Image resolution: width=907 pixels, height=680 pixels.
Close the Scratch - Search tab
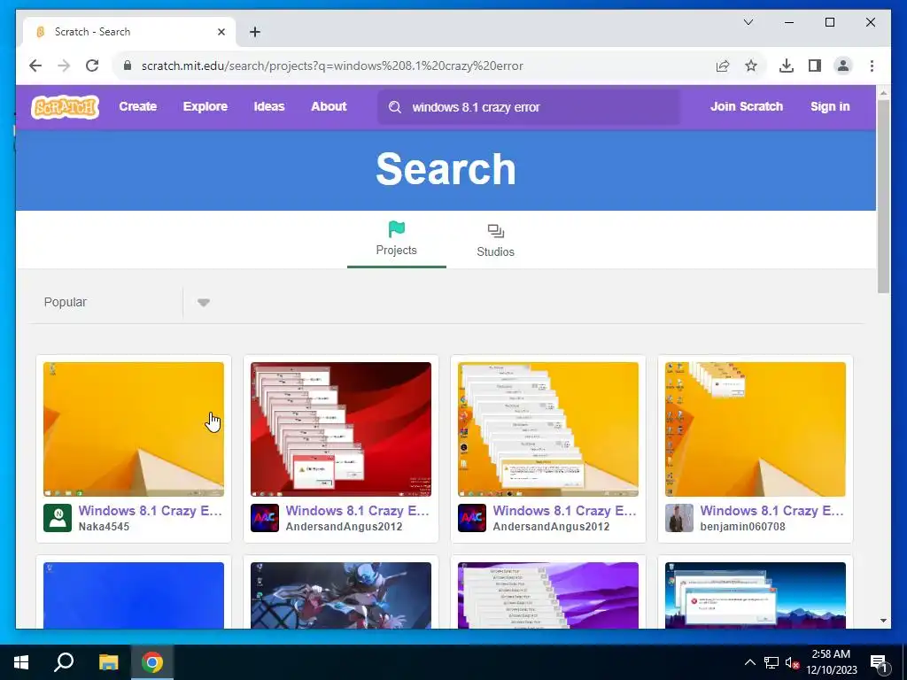[x=221, y=32]
